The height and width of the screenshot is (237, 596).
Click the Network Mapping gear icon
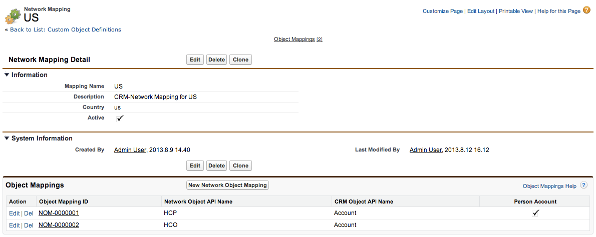pos(13,16)
